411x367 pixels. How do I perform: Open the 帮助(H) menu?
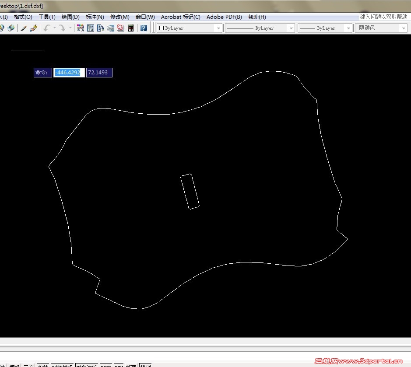click(257, 17)
